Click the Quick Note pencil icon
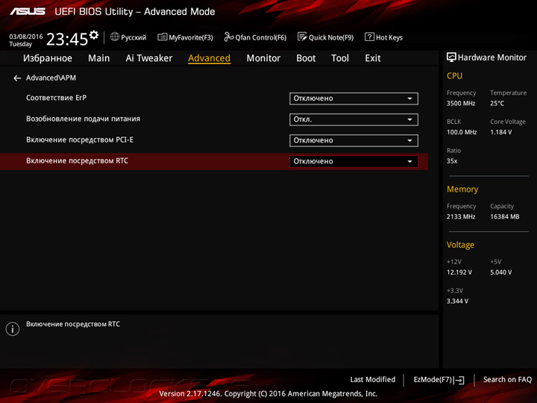 tap(302, 37)
